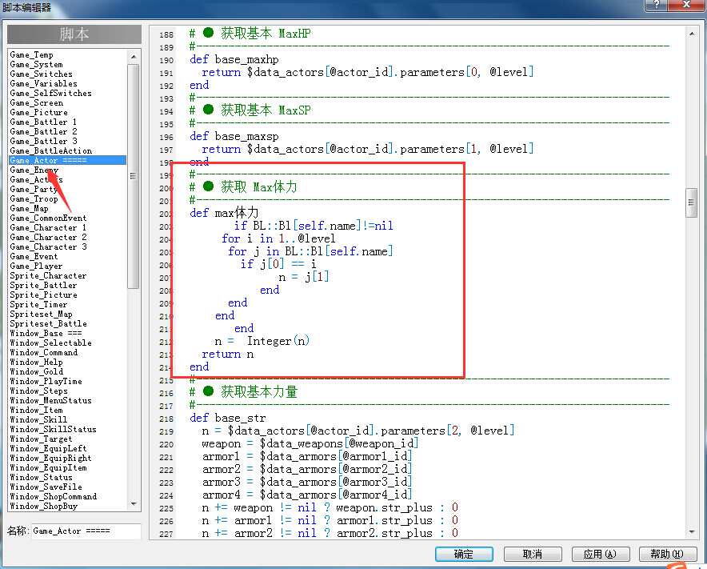This screenshot has width=707, height=569.
Task: Open the Window_MenuStatus script
Action: (x=51, y=400)
